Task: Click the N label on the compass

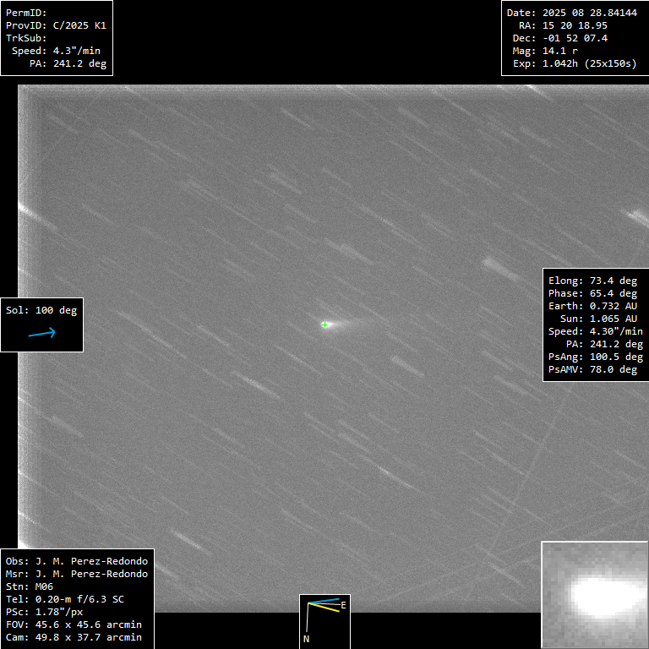Action: pyautogui.click(x=306, y=639)
